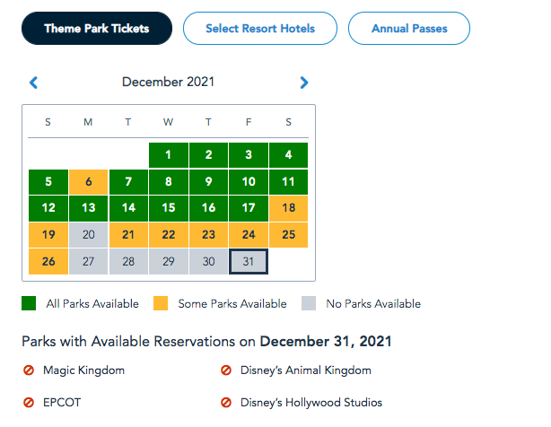Go to previous month arrow

pyautogui.click(x=34, y=83)
